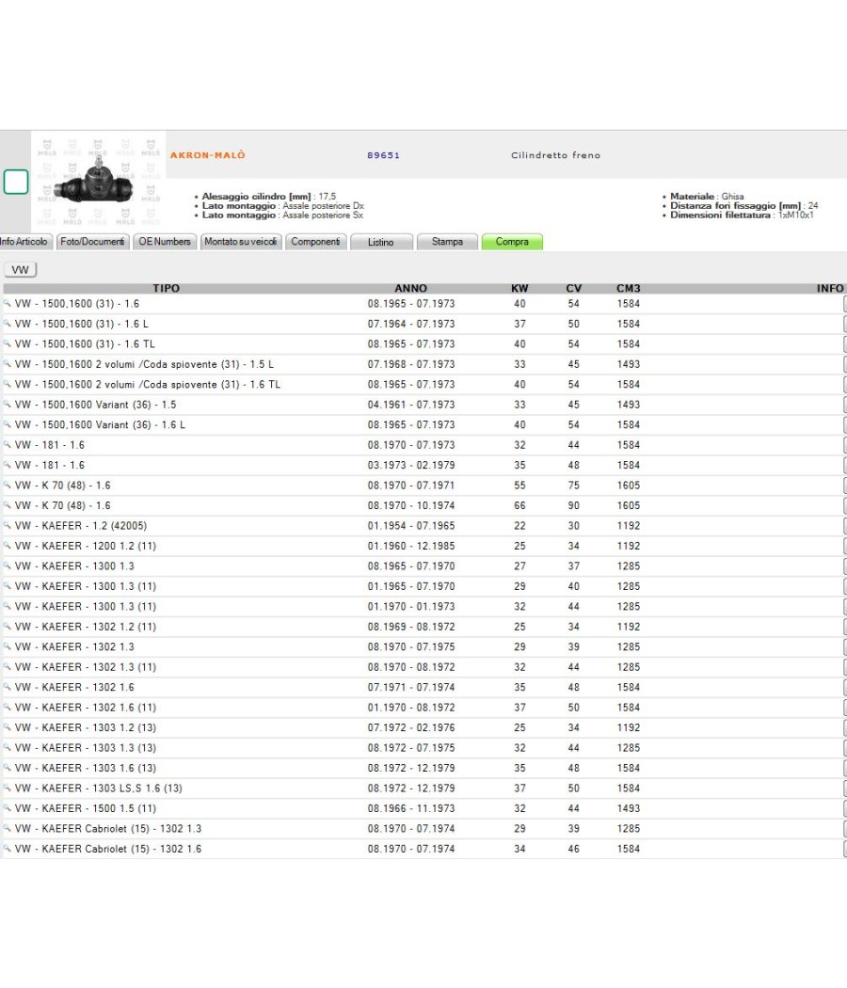Image resolution: width=847 pixels, height=988 pixels.
Task: Click 'Cilindretto freno' product description
Action: click(555, 155)
